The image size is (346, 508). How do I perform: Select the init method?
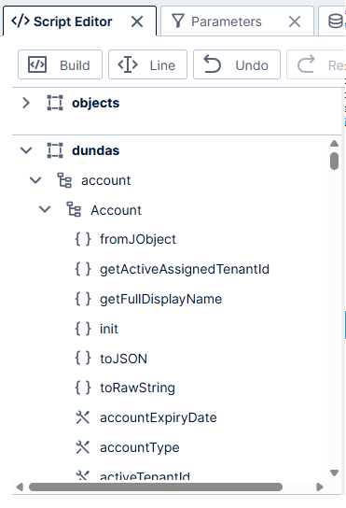click(x=109, y=329)
